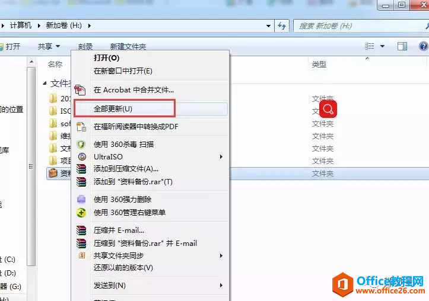Click 文件夹 type cell of 资料备份 row
The image size is (429, 301).
pyautogui.click(x=323, y=174)
